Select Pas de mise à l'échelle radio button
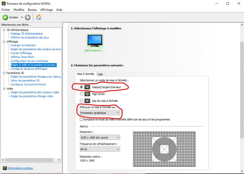The width and height of the screenshot is (244, 174). [x=81, y=101]
